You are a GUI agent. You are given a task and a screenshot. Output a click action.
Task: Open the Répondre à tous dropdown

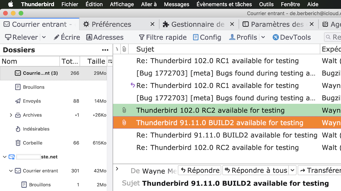click(x=292, y=171)
